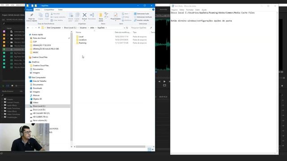
Task: Open Novo volume (K:) drive
Action: click(x=40, y=120)
